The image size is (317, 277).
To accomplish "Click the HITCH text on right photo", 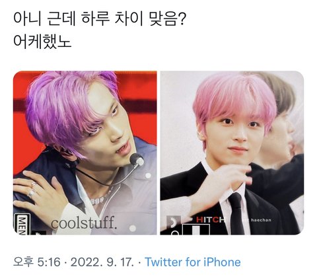I will click(x=211, y=219).
